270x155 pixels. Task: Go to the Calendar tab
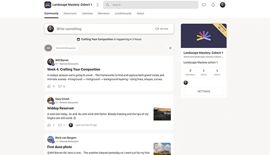point(87,13)
